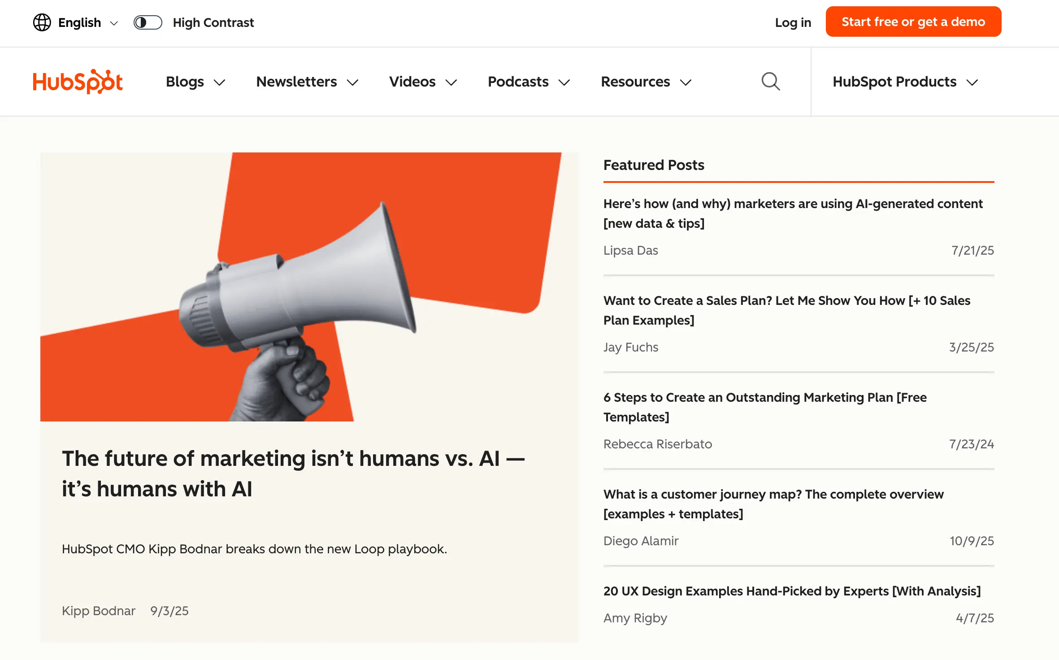This screenshot has height=660, width=1059.
Task: Click the search magnifying glass icon
Action: [770, 82]
